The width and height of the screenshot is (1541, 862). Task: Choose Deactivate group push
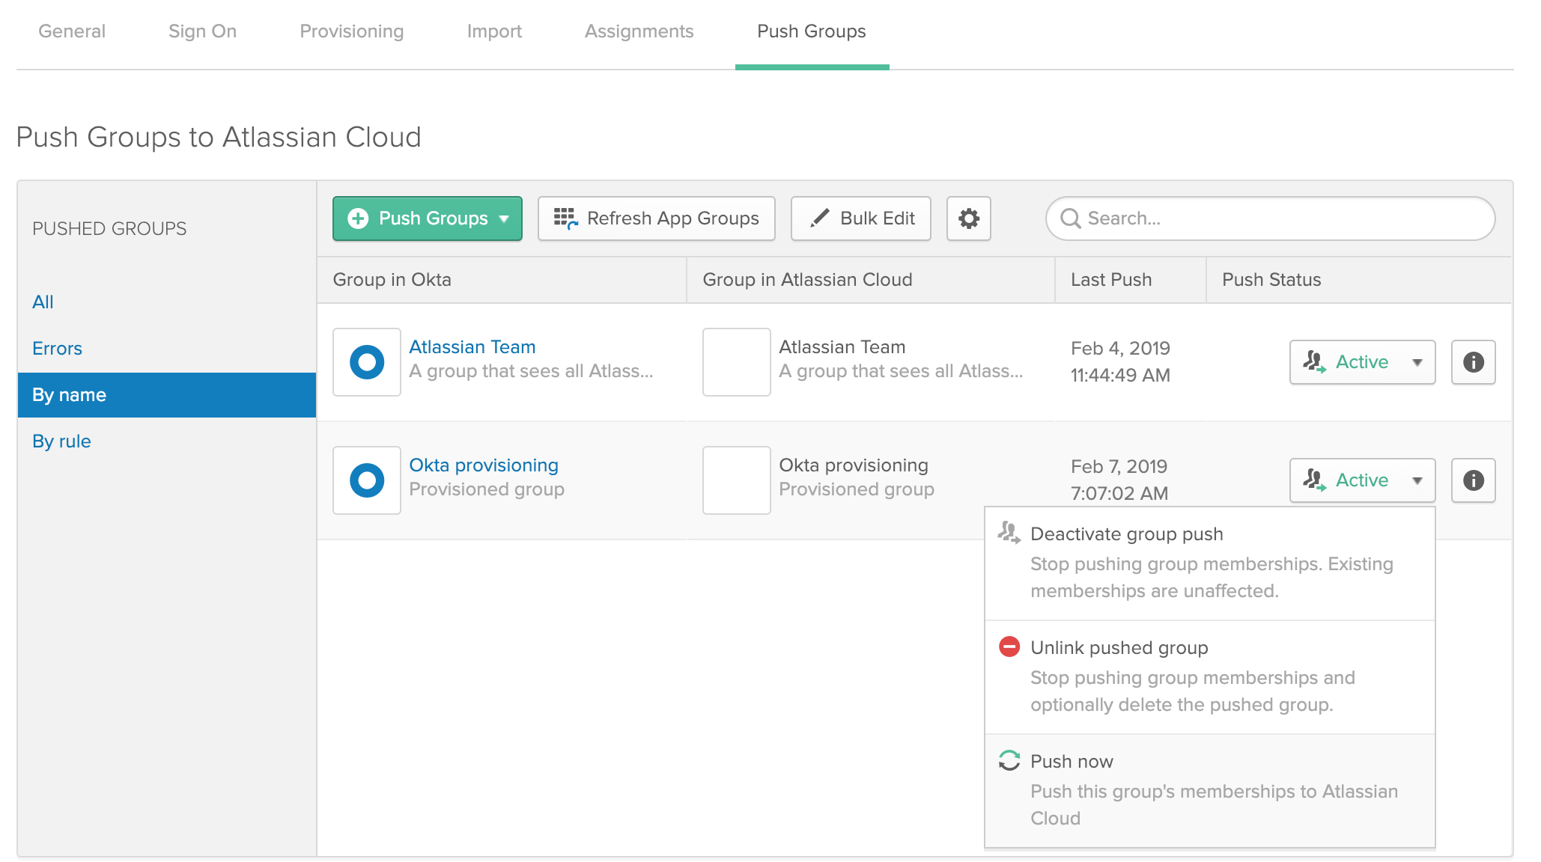pos(1210,563)
